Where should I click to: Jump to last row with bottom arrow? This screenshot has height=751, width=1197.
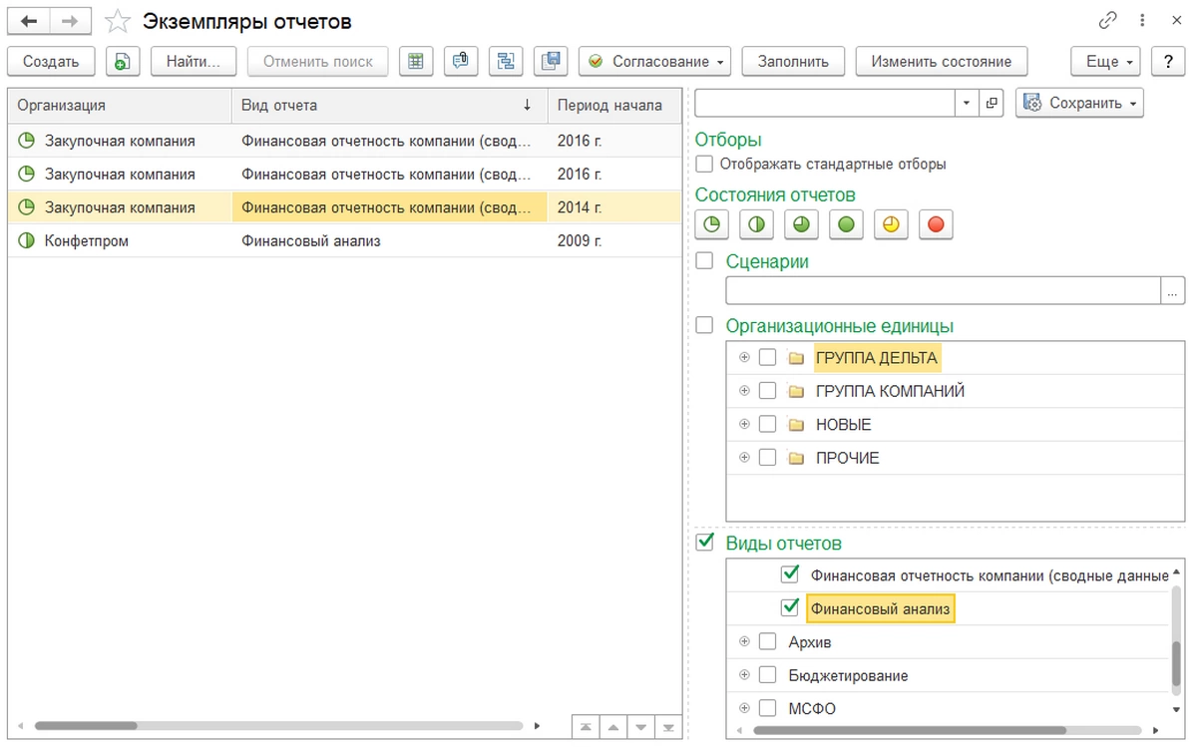coord(667,727)
